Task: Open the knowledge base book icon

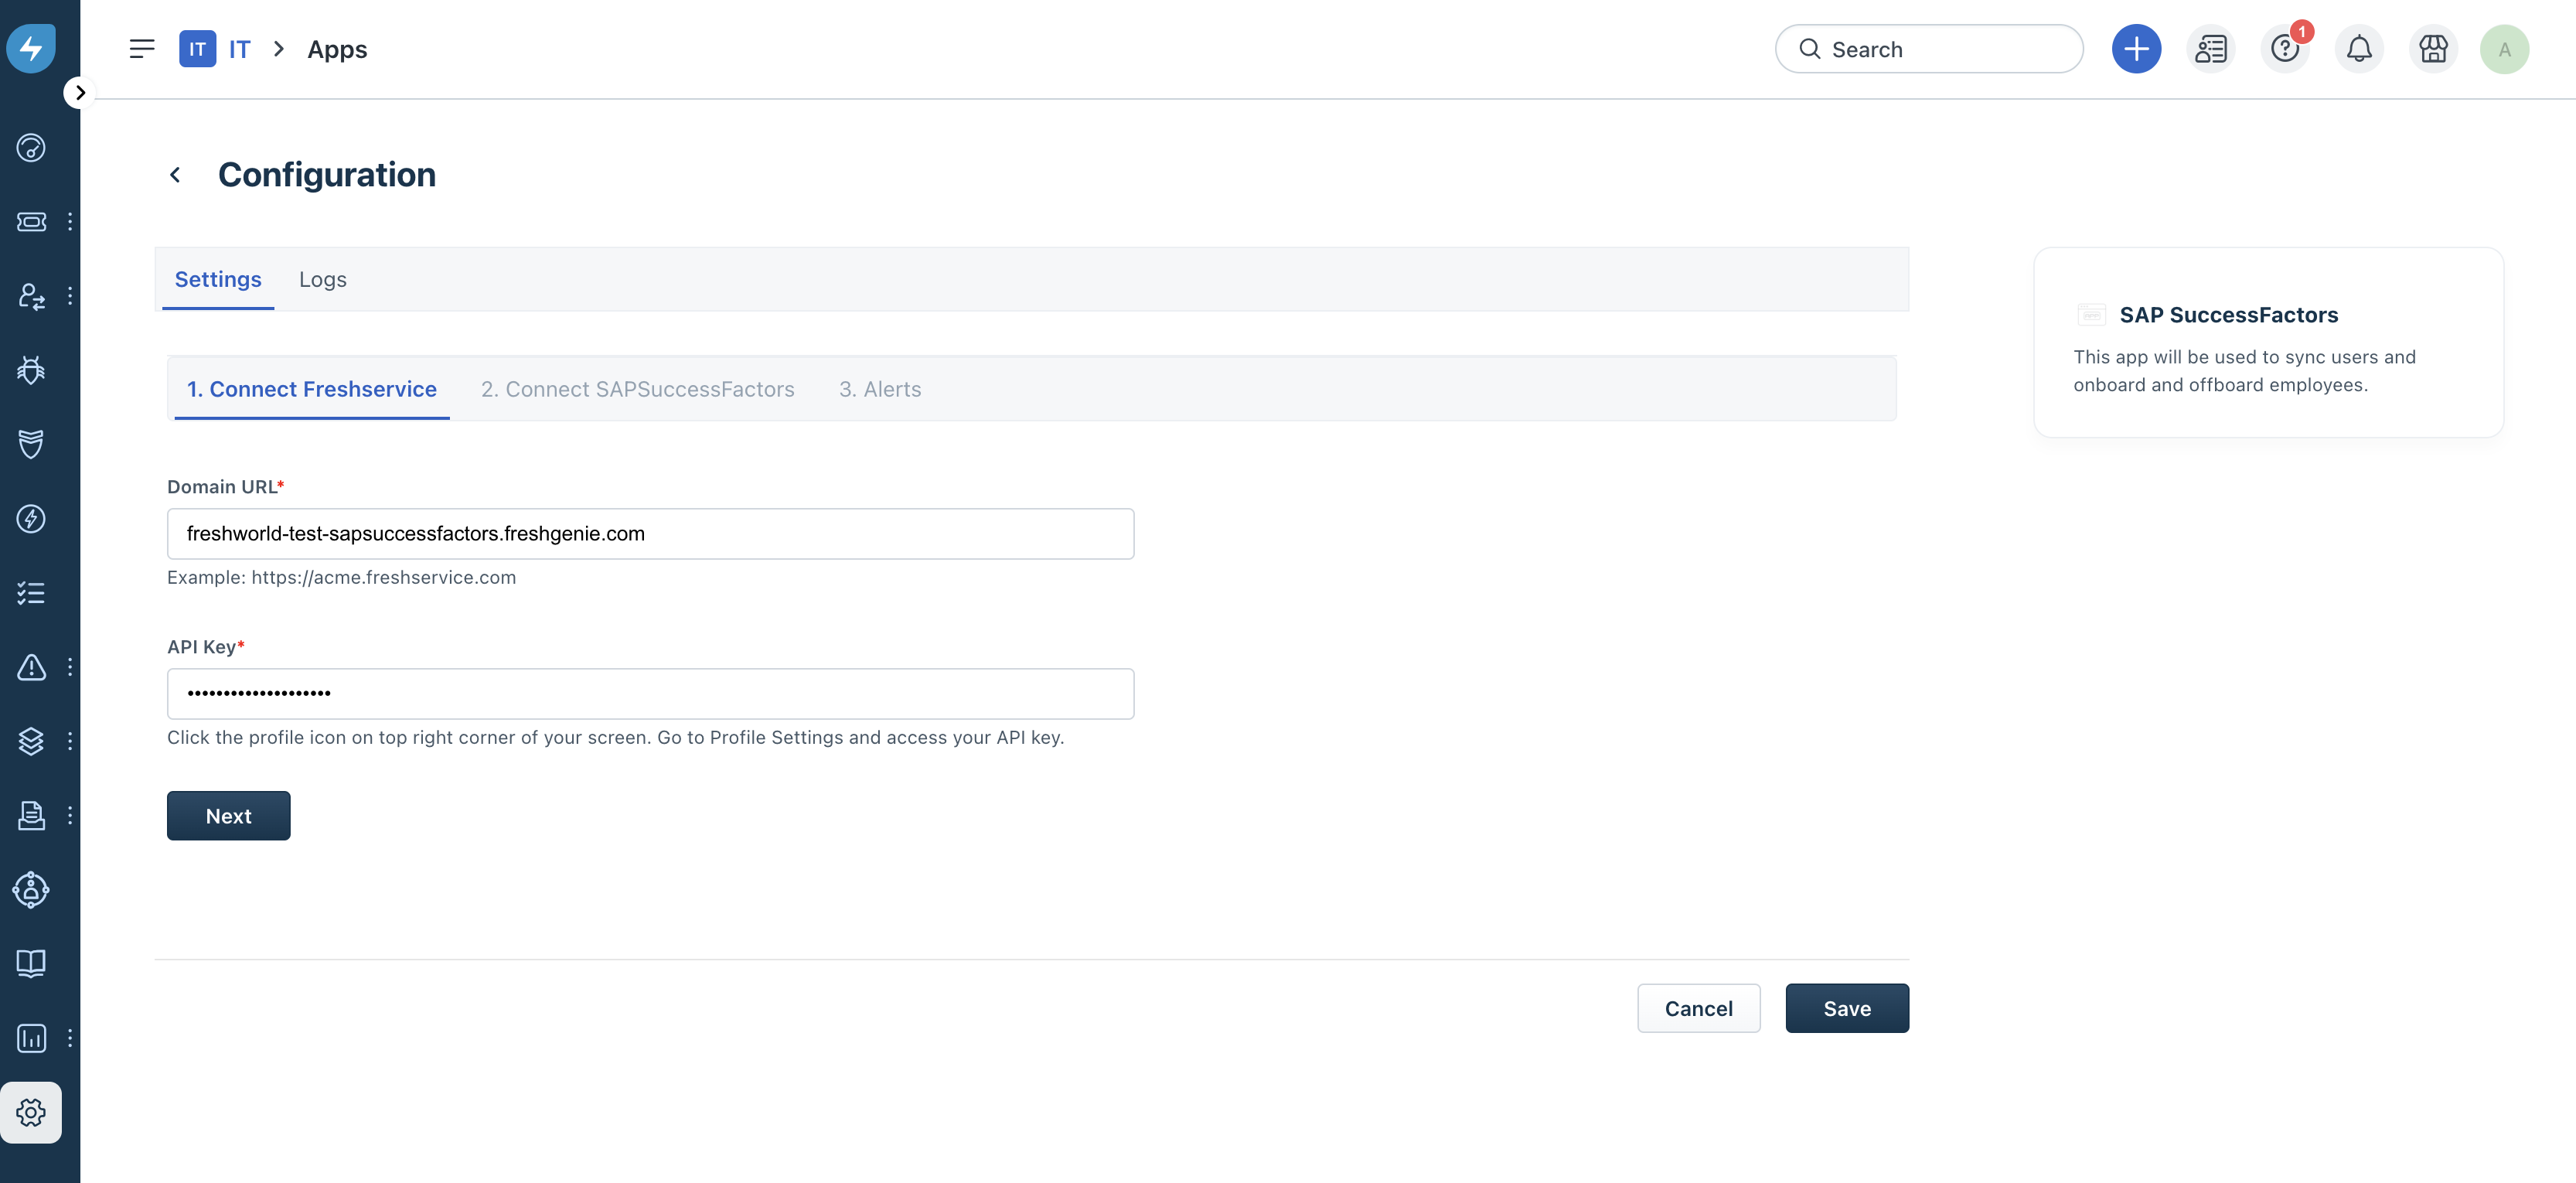Action: click(31, 963)
